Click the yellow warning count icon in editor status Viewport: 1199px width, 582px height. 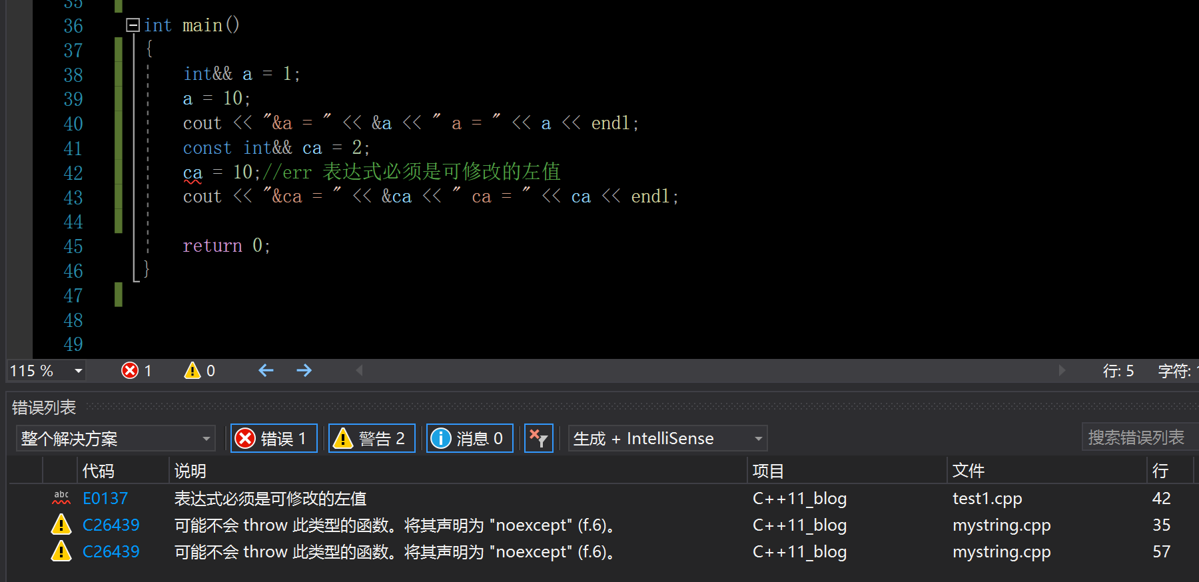(x=193, y=370)
